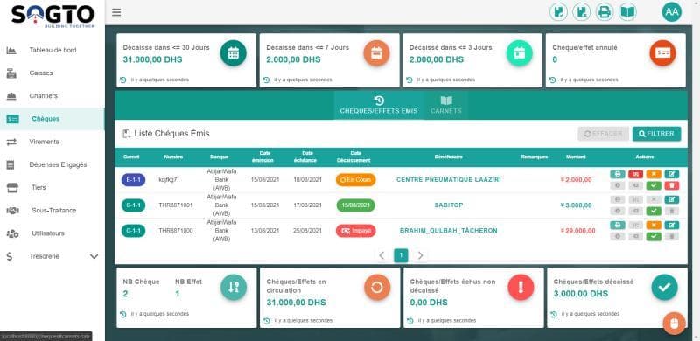Click red impayé icon on kdjfkg7 row

point(635,174)
